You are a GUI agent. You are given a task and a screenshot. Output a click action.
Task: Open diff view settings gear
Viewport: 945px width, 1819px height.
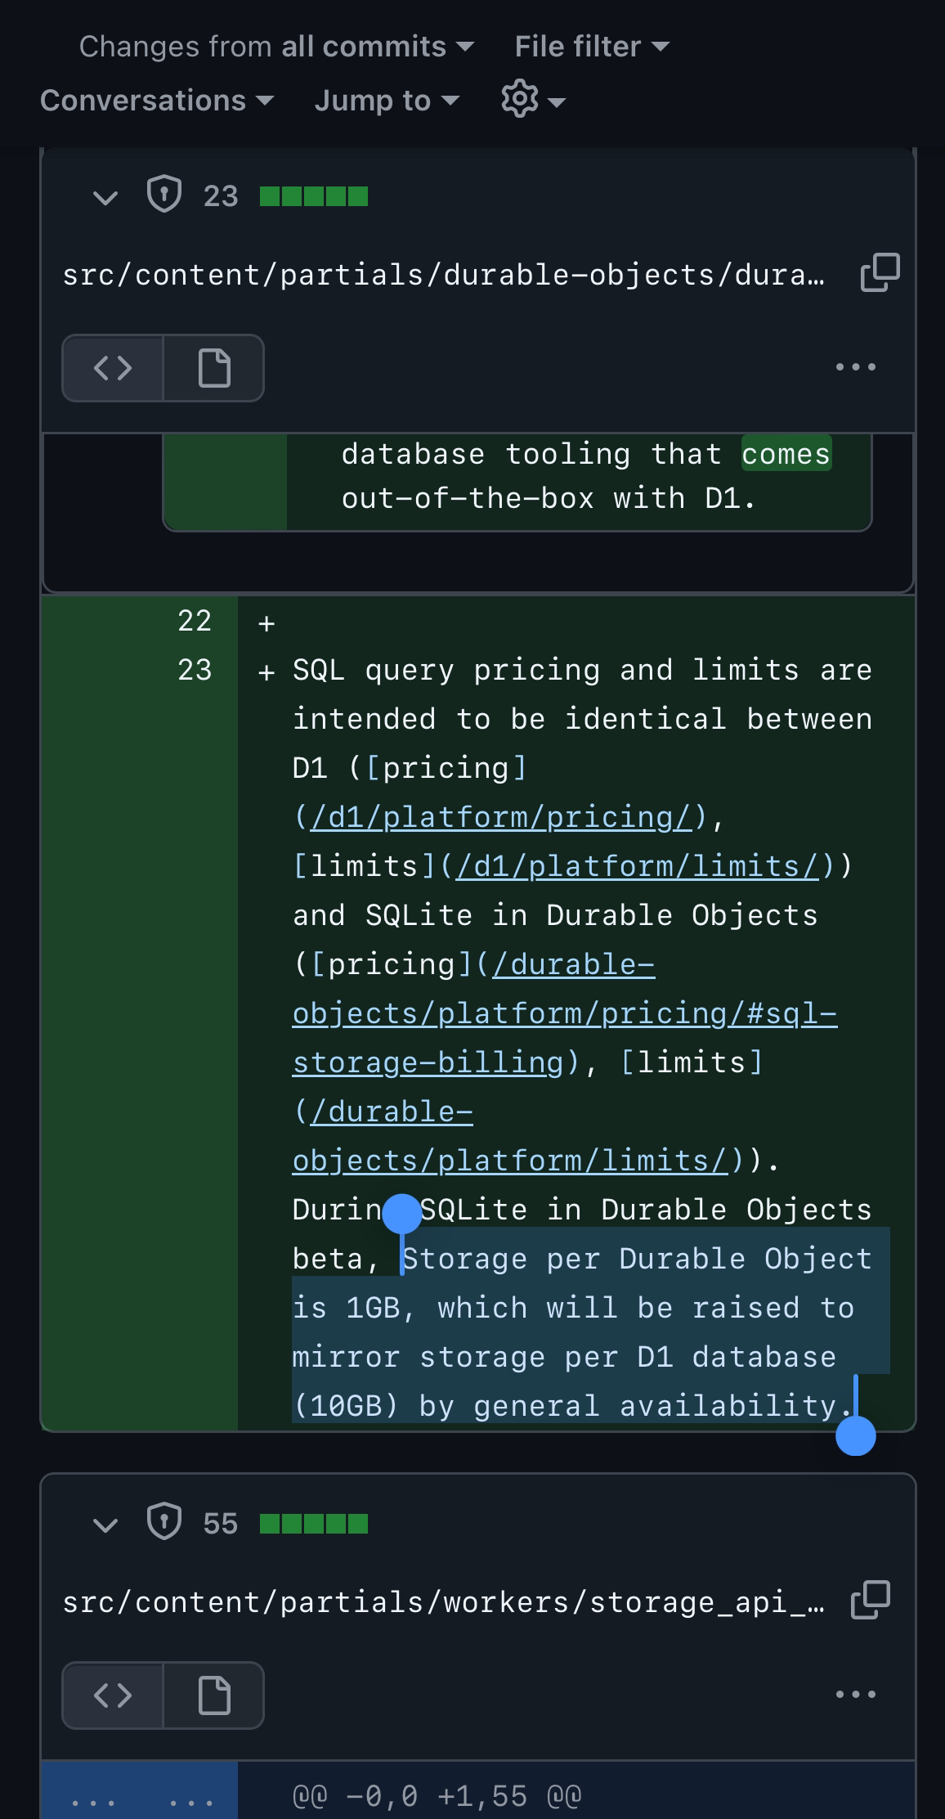pos(532,100)
